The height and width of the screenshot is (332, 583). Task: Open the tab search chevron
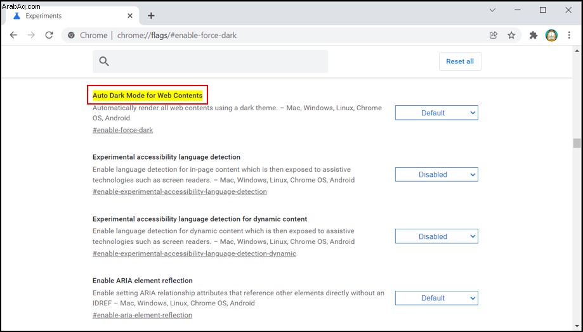click(492, 10)
